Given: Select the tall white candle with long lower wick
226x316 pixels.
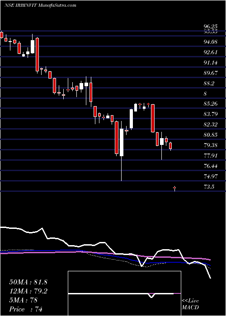Looking at the screenshot, I should click(122, 151).
